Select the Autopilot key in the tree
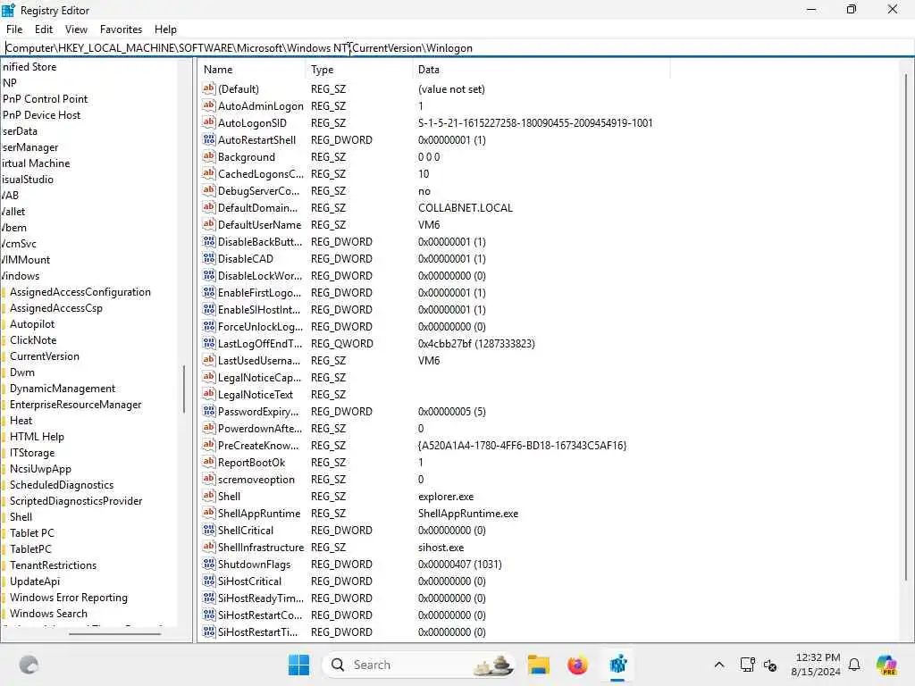915x686 pixels. 32,323
